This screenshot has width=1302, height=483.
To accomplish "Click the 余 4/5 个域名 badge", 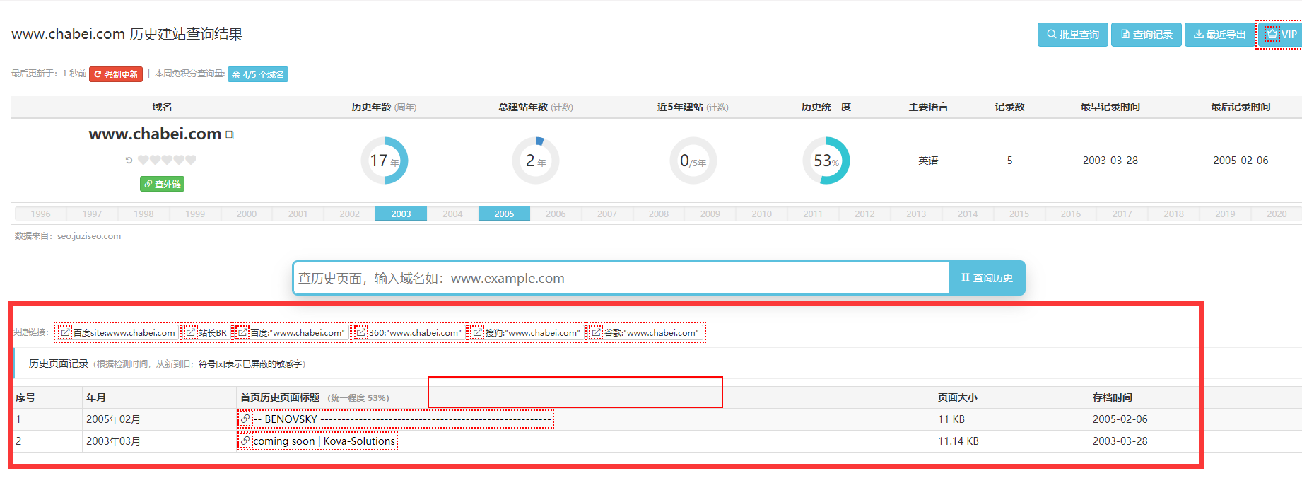I will click(258, 74).
